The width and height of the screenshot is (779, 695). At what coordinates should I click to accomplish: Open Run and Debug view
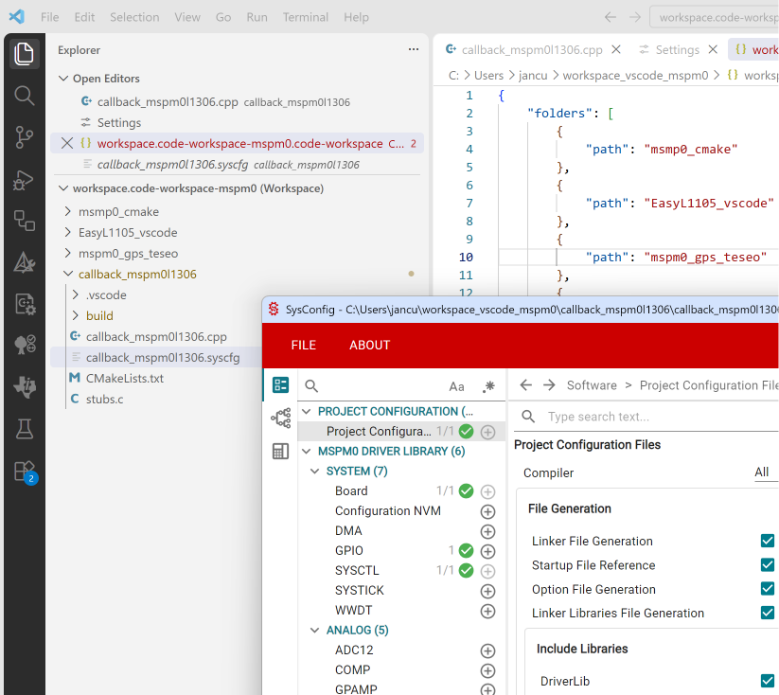click(24, 180)
